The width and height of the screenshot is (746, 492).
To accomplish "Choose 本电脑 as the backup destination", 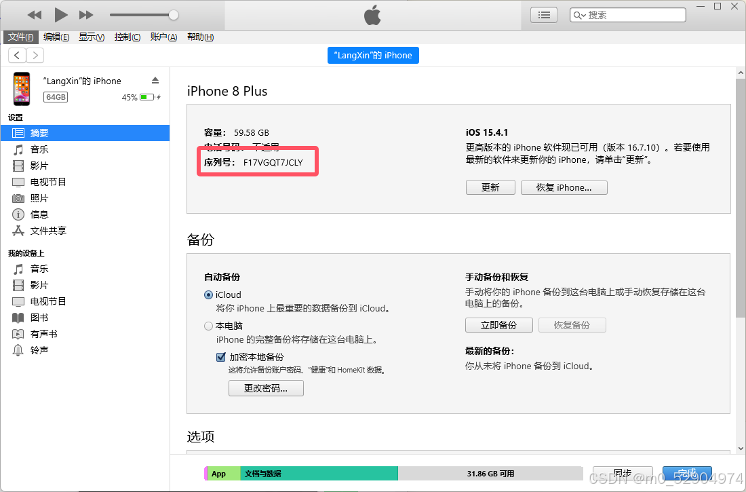I will [208, 326].
